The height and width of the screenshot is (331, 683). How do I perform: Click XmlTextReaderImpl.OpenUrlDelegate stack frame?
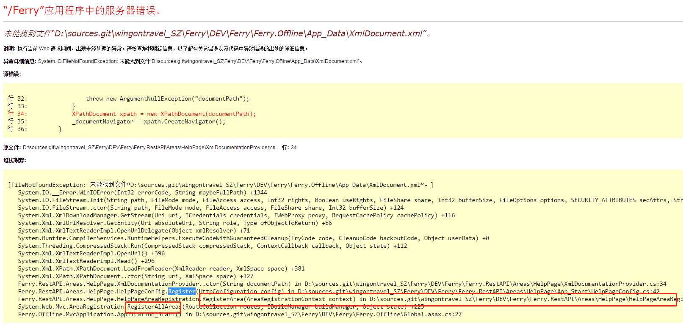pyautogui.click(x=134, y=230)
